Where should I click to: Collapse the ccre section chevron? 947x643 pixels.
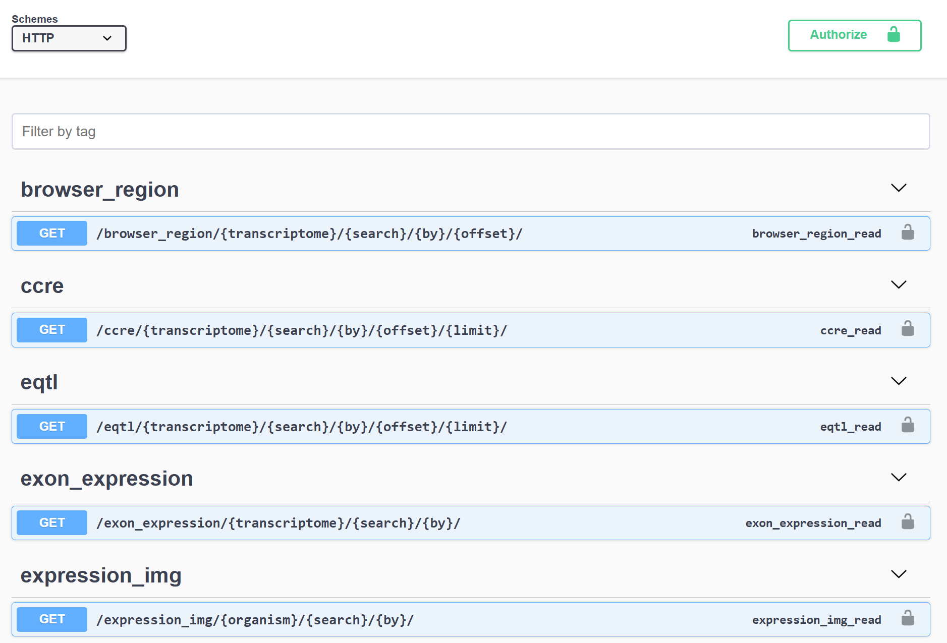click(x=899, y=285)
